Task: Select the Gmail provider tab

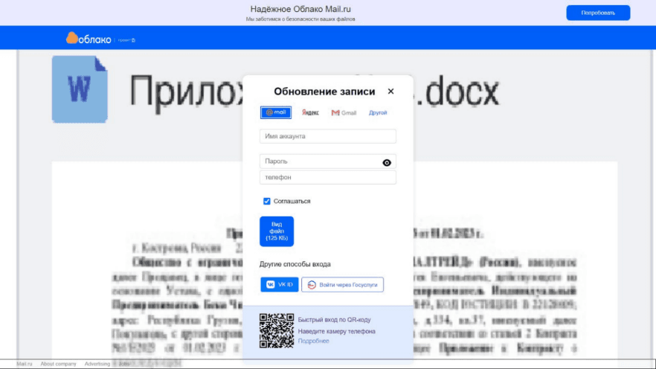Action: click(x=344, y=112)
